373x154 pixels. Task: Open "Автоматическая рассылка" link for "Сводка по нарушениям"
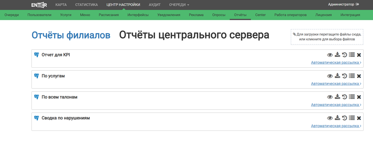coord(336,126)
